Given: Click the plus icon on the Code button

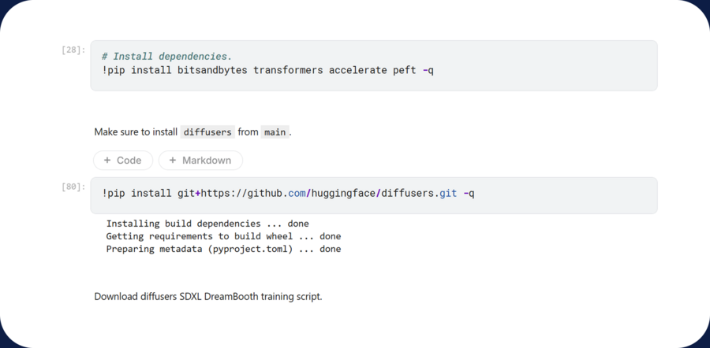Looking at the screenshot, I should tap(107, 161).
